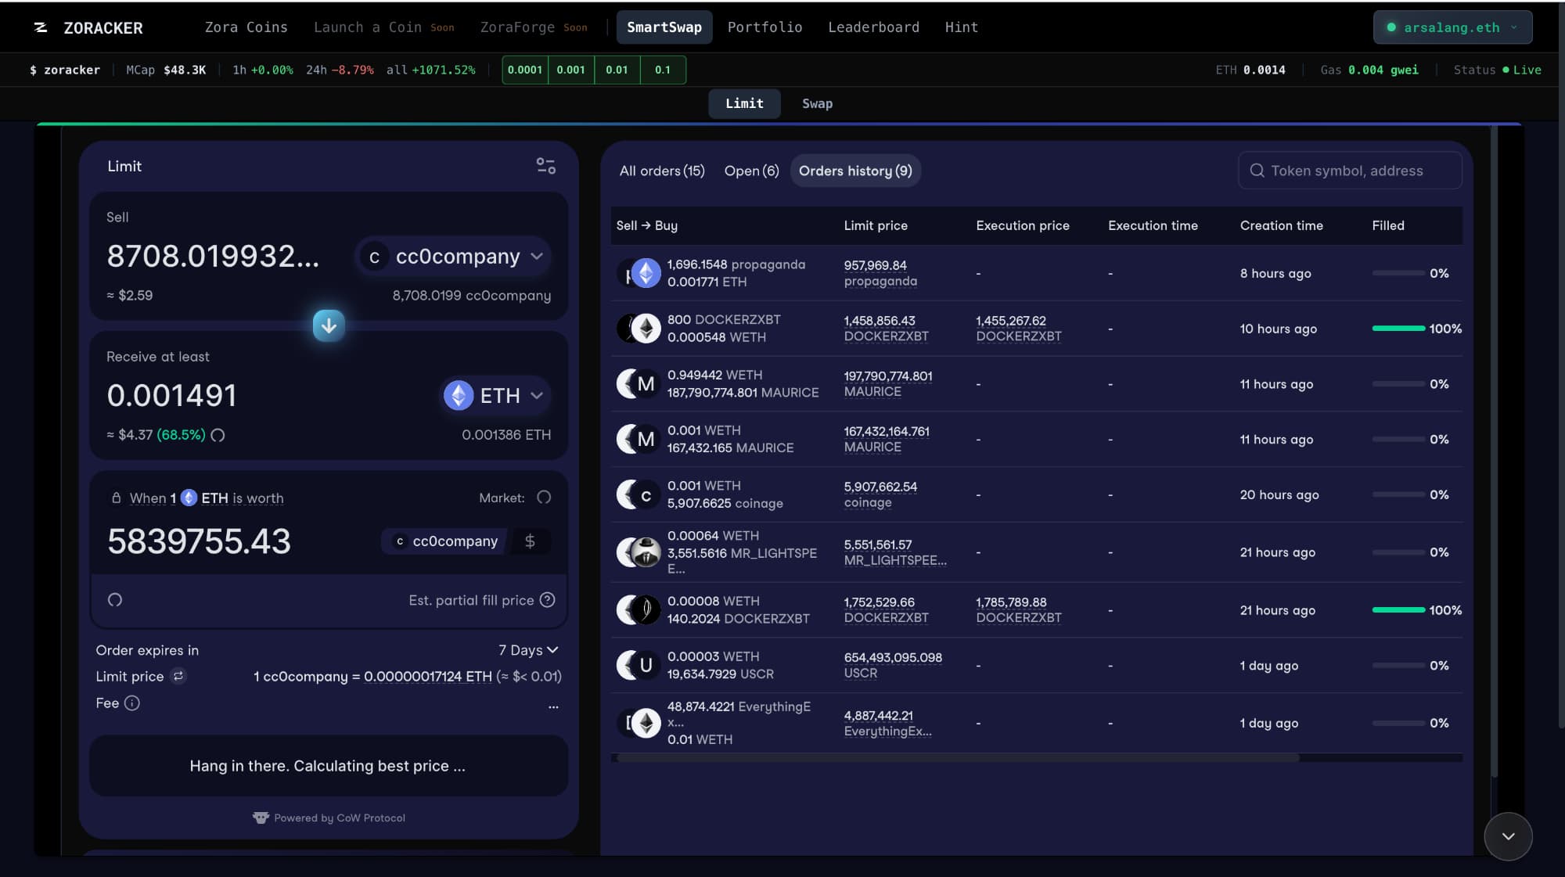Click the lock icon beside When 1 ETH
The width and height of the screenshot is (1565, 877).
116,498
